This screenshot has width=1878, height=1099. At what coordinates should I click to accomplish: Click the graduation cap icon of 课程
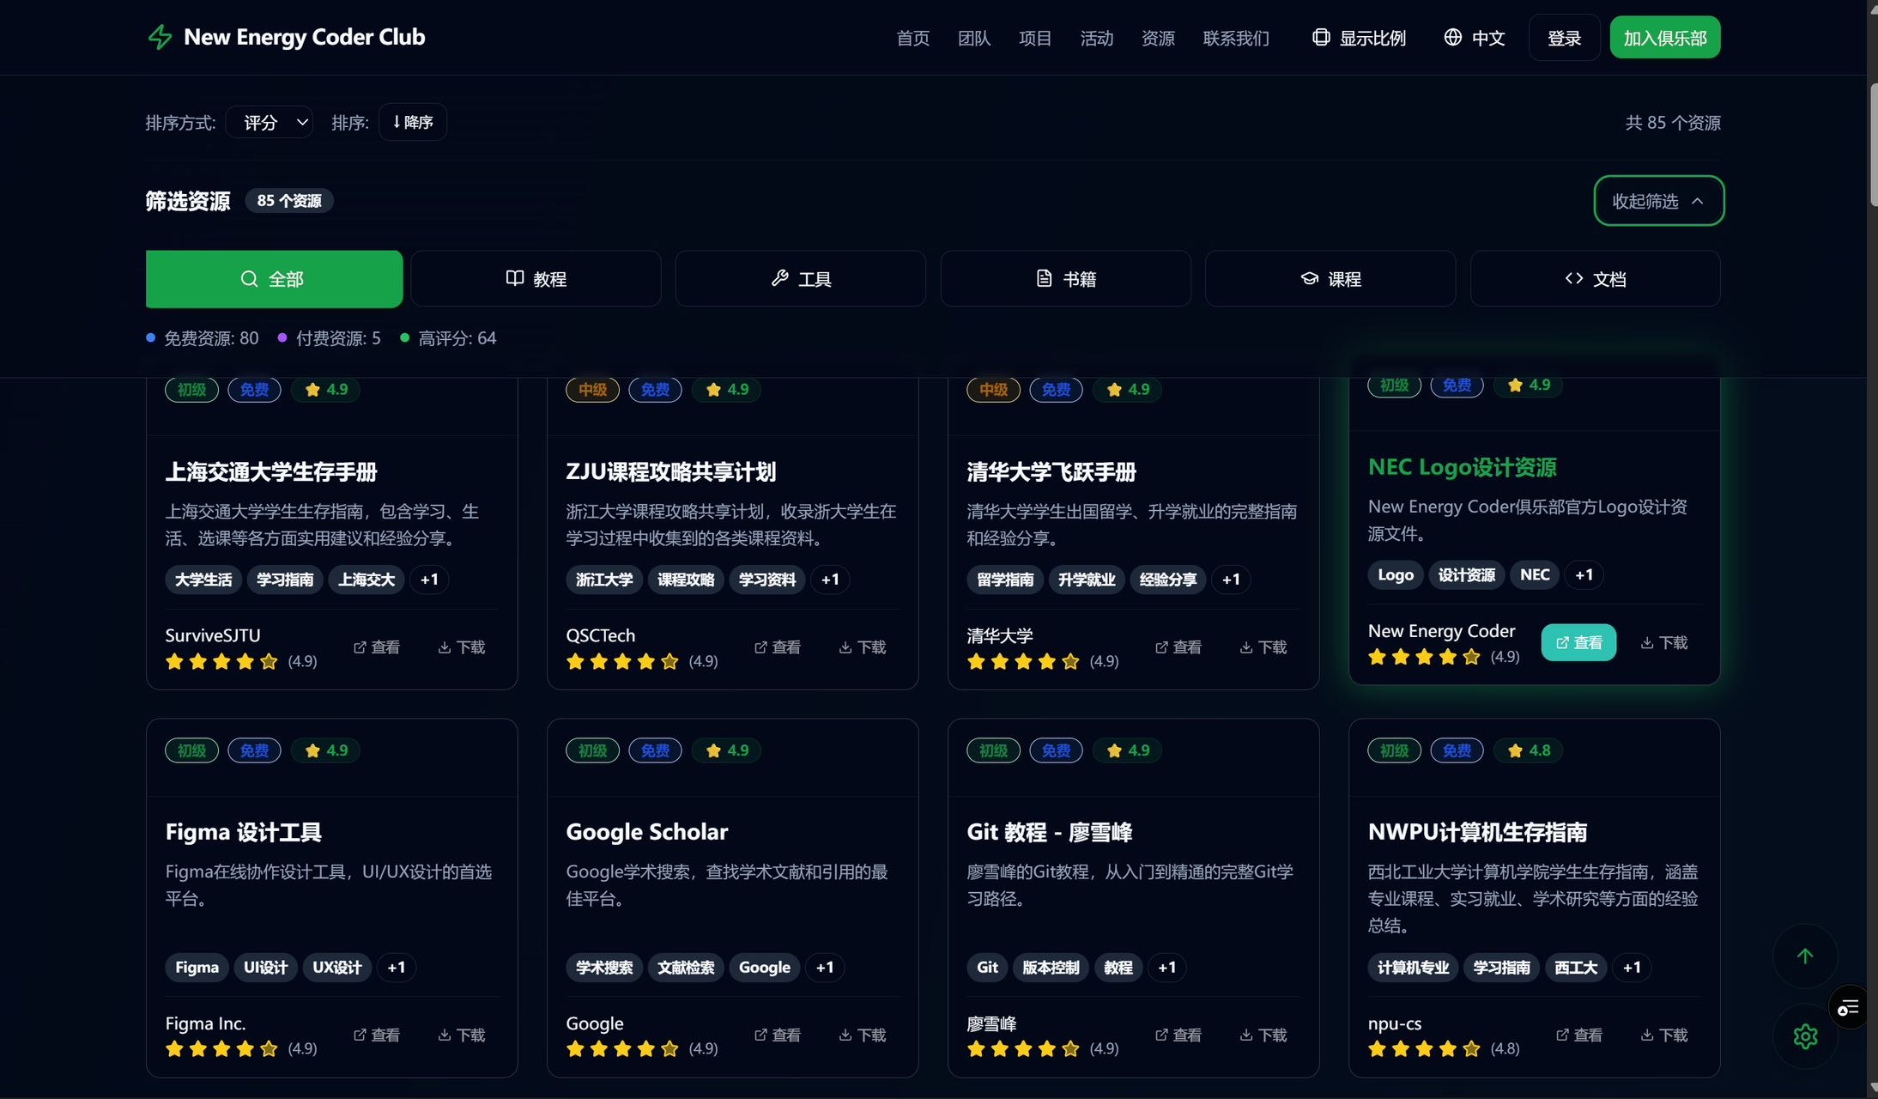[1310, 278]
